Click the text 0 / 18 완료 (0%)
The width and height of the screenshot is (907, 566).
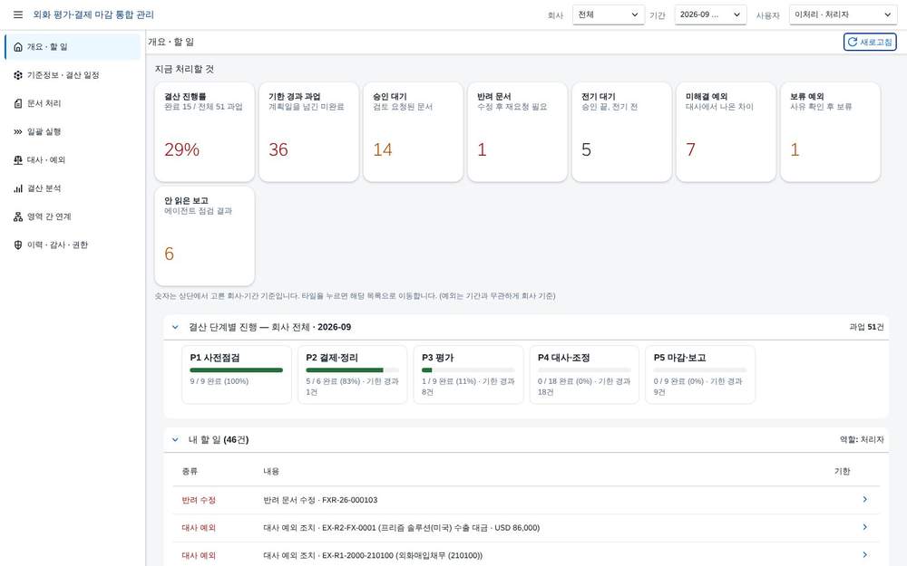coord(566,381)
